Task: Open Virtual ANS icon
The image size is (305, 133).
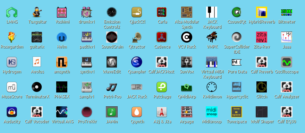Action: coord(62,112)
